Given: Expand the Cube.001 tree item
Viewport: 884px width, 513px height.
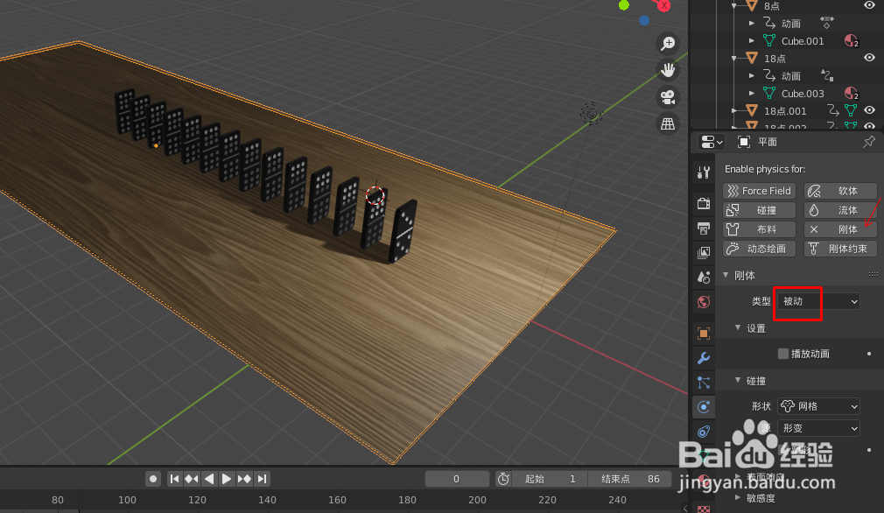Looking at the screenshot, I should point(751,40).
